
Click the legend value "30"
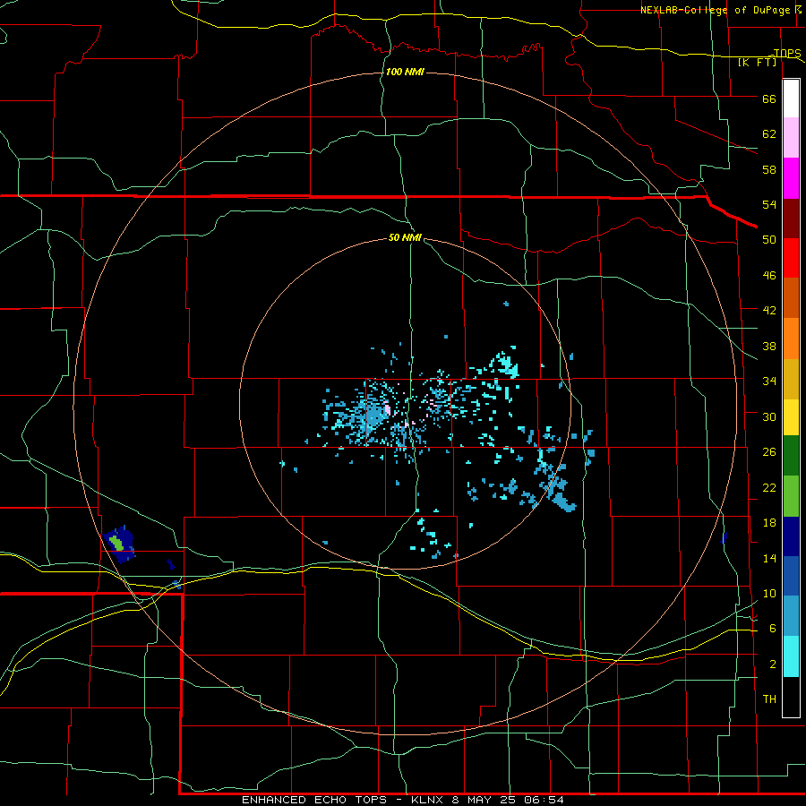pos(769,416)
